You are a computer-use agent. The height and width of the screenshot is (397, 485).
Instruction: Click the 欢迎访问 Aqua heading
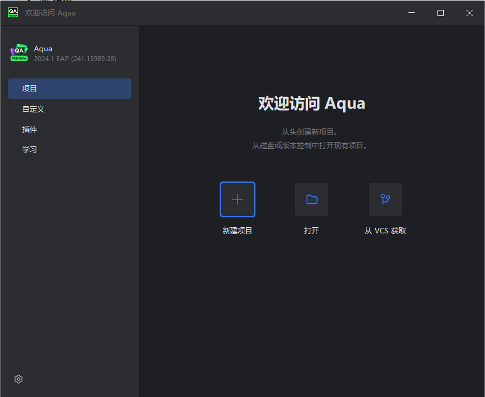[312, 103]
